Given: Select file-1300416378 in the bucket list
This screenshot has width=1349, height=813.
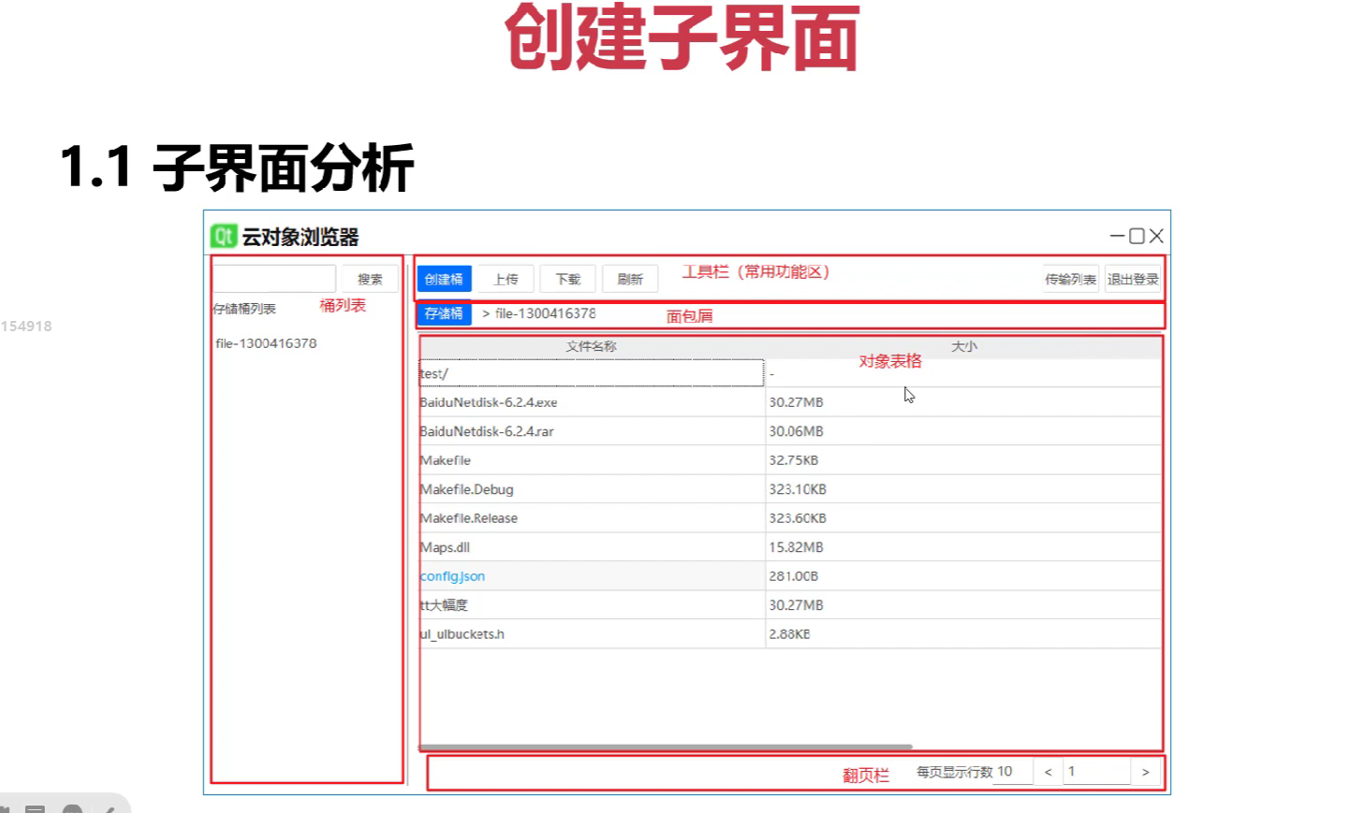Looking at the screenshot, I should 267,343.
